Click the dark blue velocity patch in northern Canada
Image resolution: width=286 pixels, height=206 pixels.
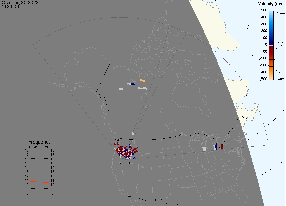[133, 84]
